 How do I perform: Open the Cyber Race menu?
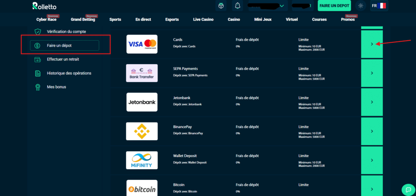pyautogui.click(x=46, y=20)
